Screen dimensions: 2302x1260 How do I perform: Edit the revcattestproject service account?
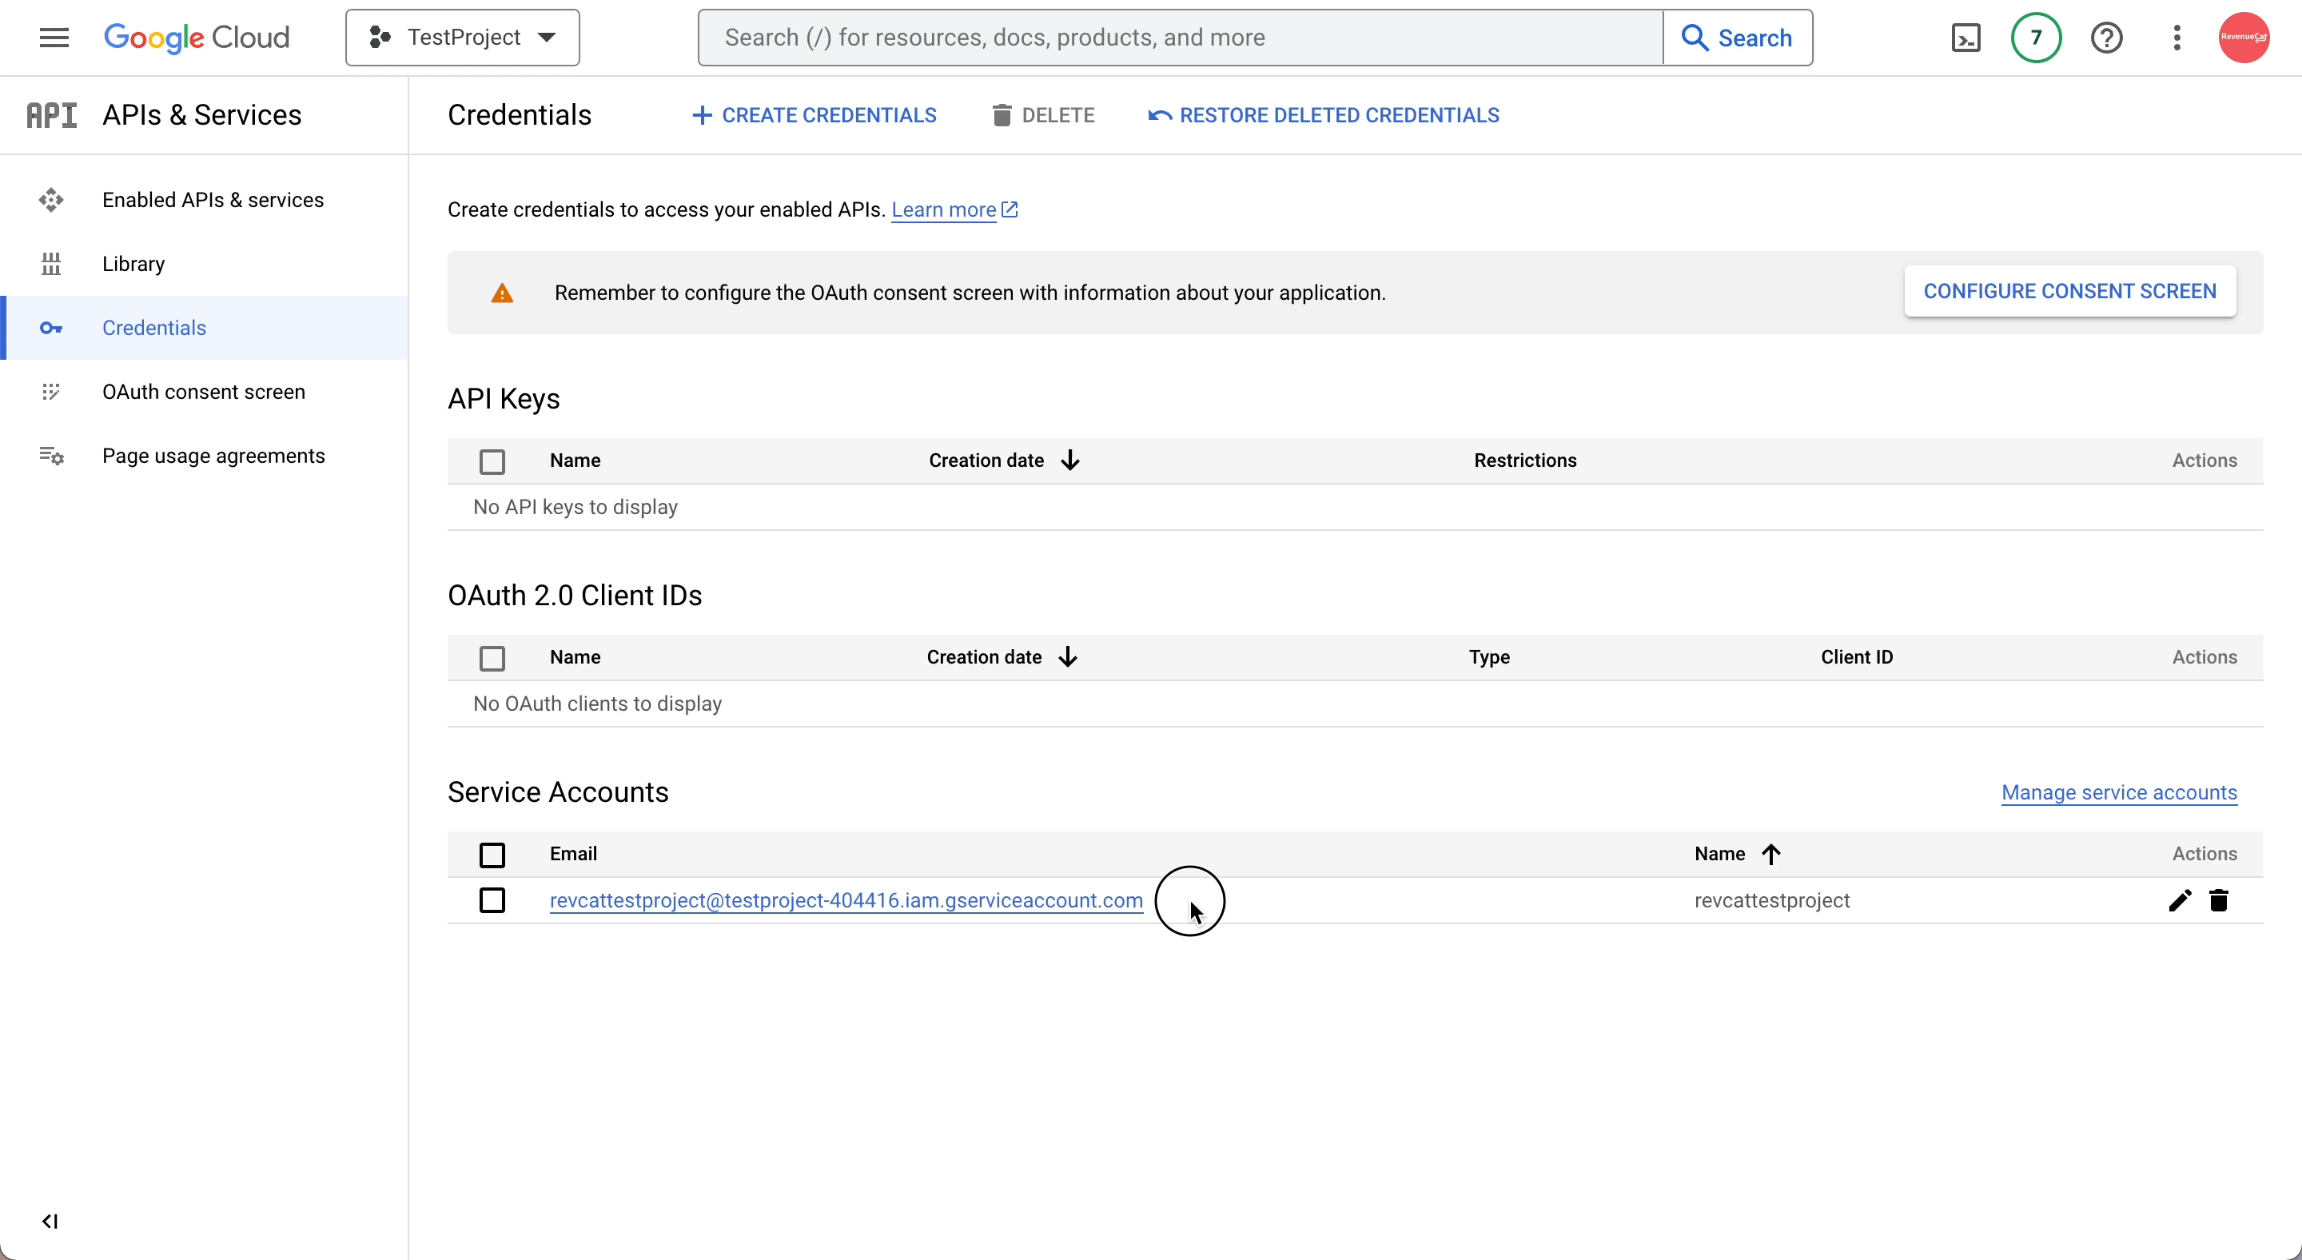click(2179, 901)
